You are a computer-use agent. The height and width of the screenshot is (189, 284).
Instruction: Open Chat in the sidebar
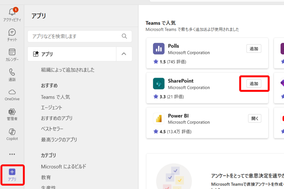[12, 32]
